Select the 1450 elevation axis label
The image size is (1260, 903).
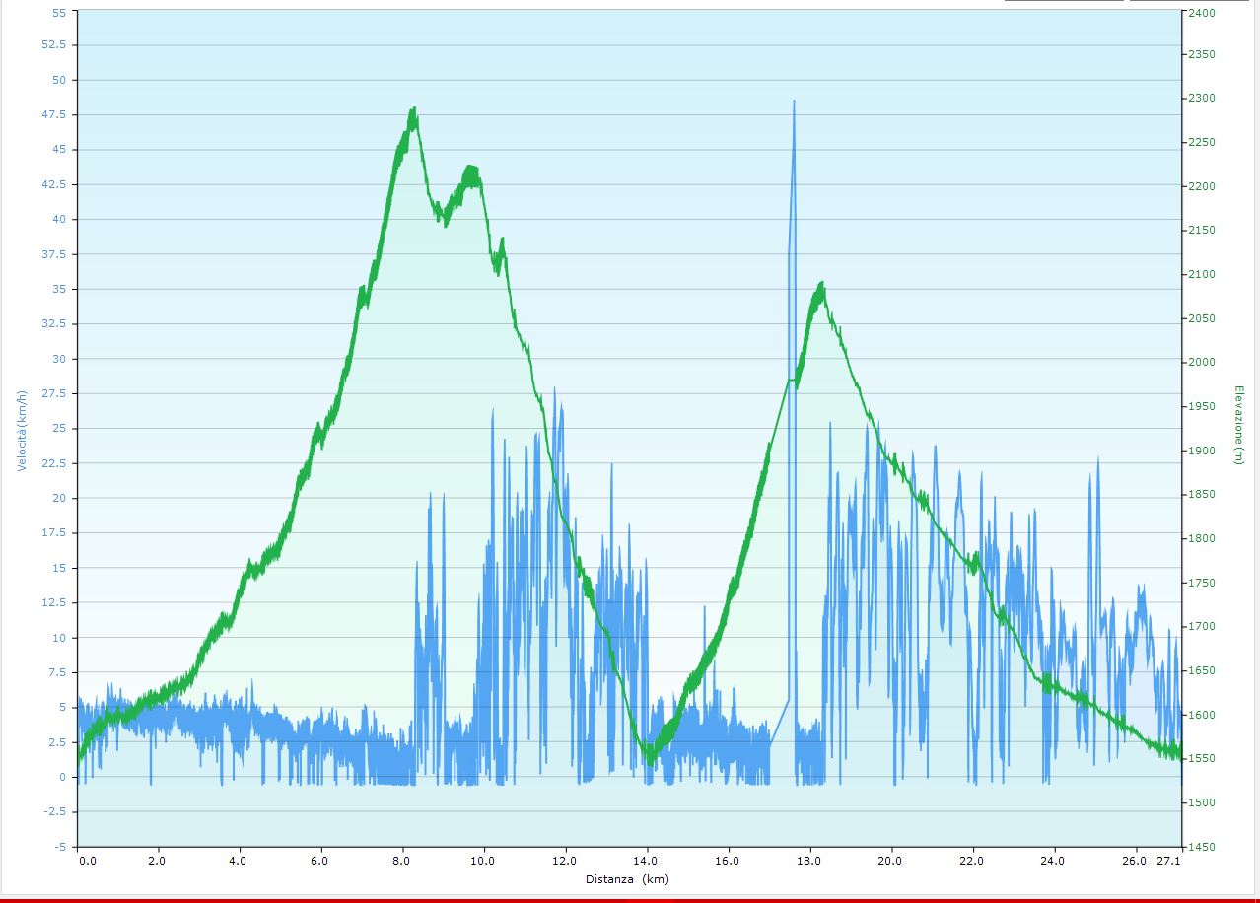point(1202,847)
